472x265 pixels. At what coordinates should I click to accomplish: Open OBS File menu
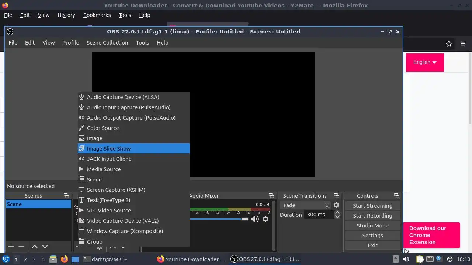(13, 43)
